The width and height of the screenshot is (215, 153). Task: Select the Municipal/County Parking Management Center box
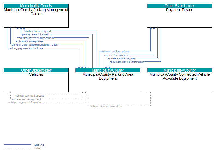[36, 15]
